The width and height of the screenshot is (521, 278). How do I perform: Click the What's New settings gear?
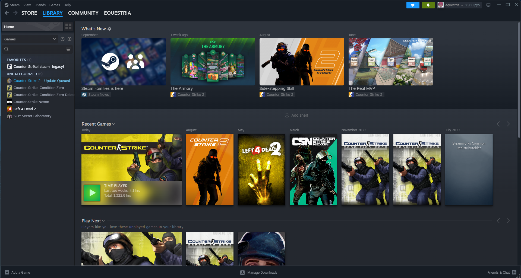pos(109,29)
